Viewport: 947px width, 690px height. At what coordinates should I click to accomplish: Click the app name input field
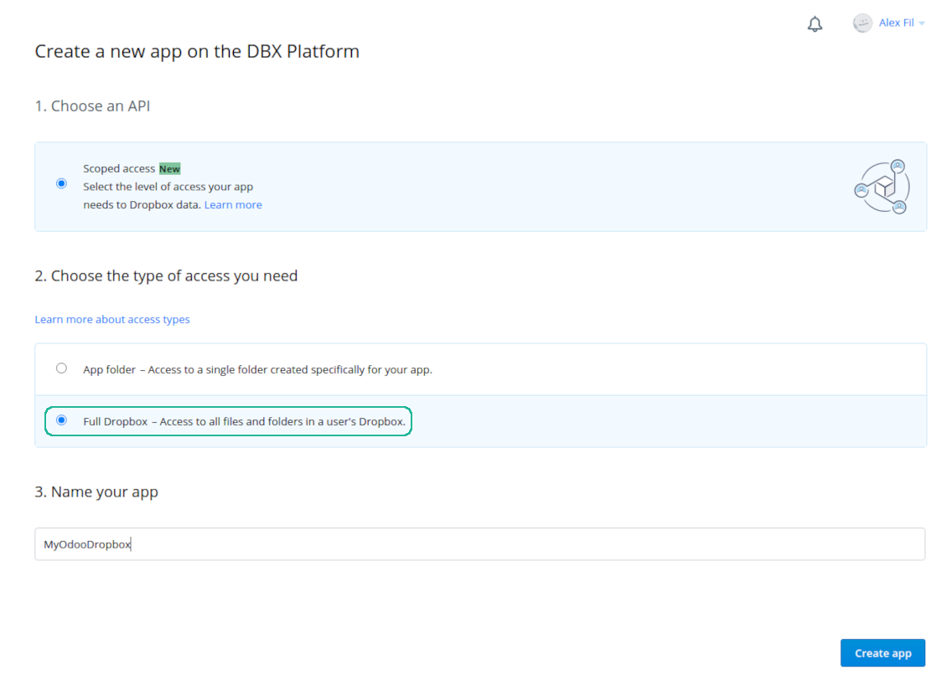(479, 544)
